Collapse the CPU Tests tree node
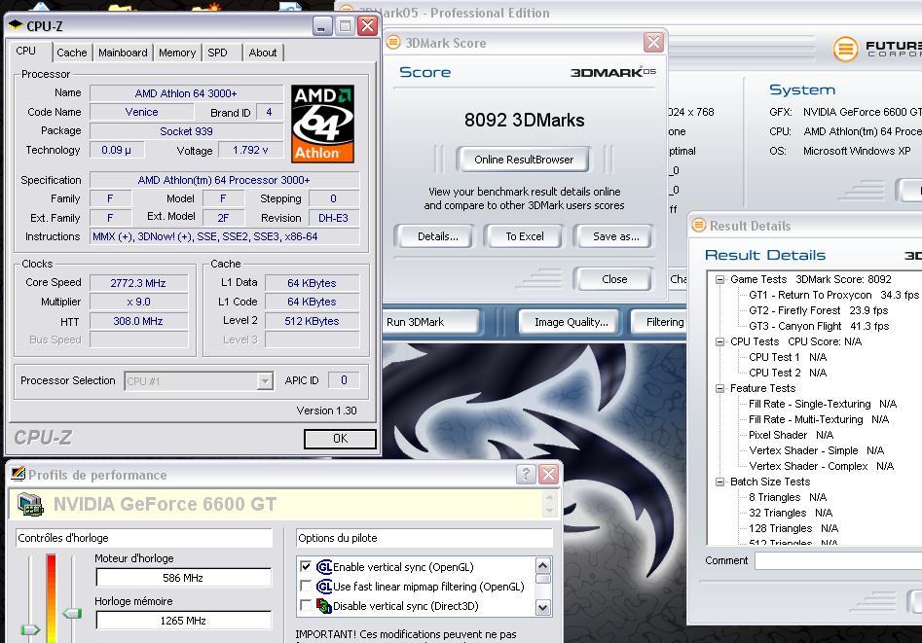 click(719, 342)
